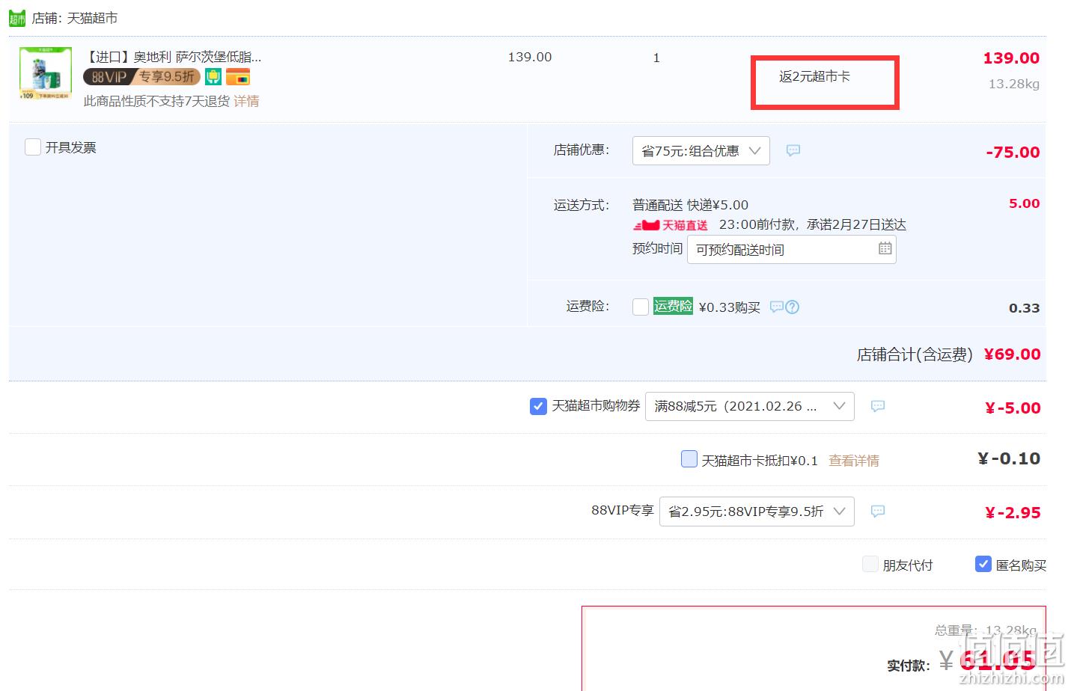1071x691 pixels.
Task: Open product title 奥地利 萨尔茨堡低脂
Action: 173,57
